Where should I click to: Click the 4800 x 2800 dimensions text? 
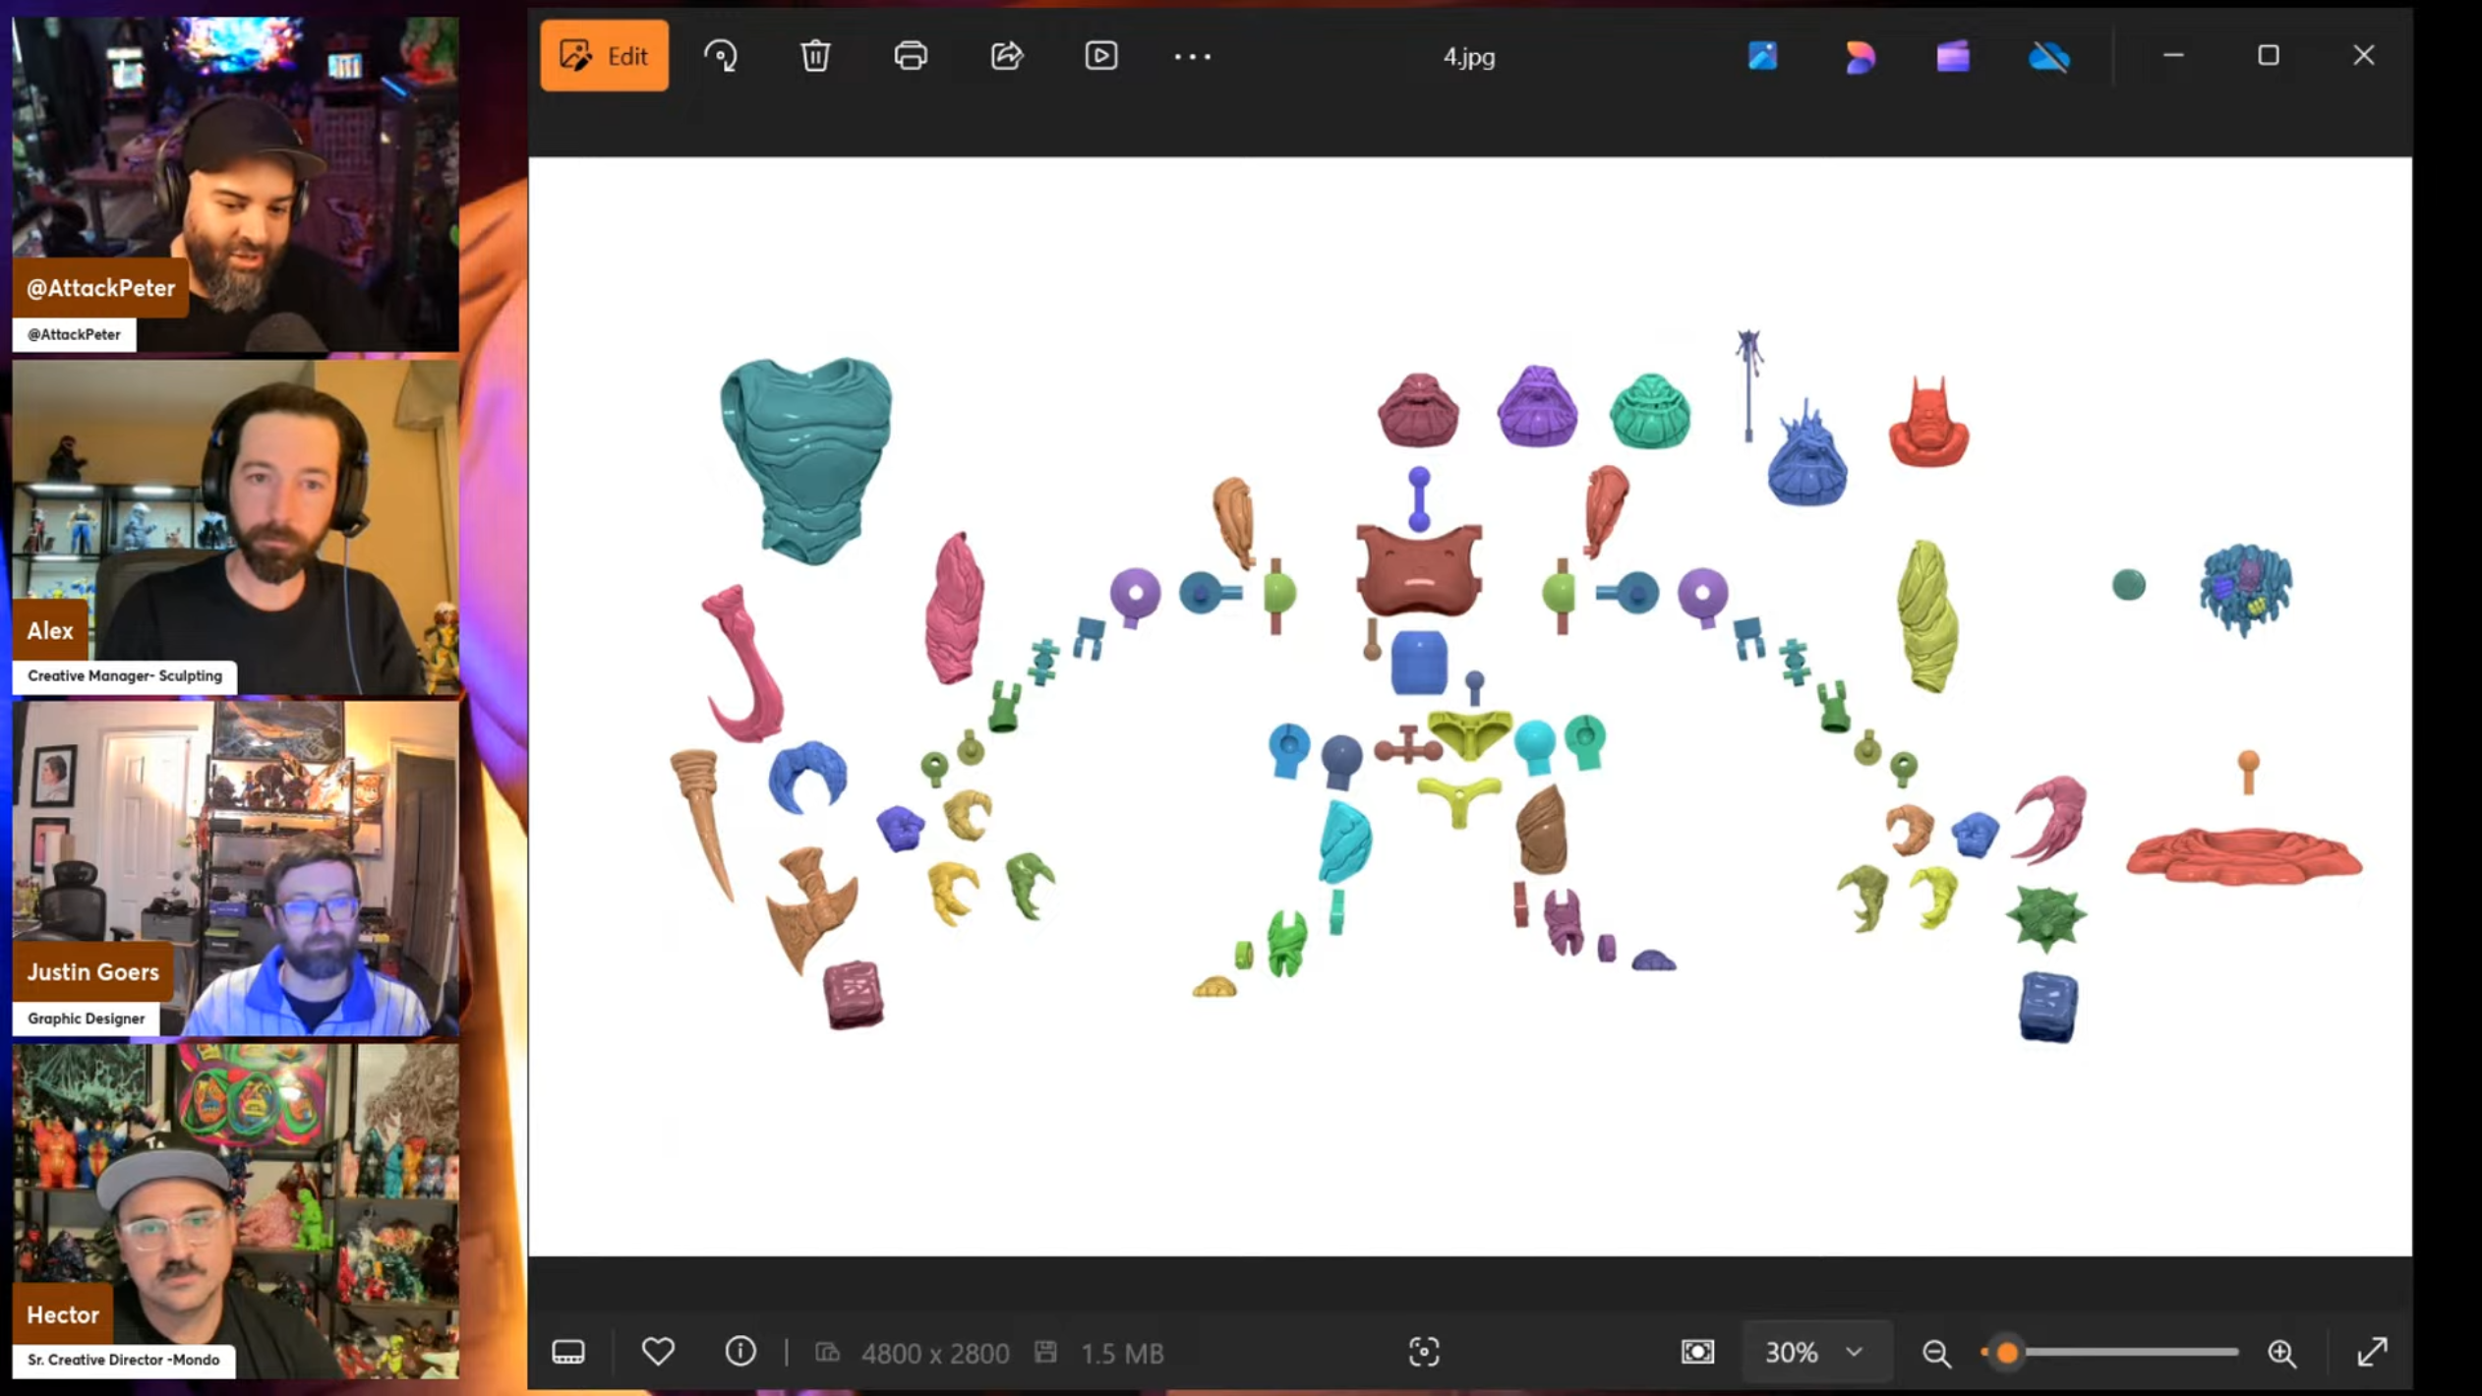tap(935, 1354)
